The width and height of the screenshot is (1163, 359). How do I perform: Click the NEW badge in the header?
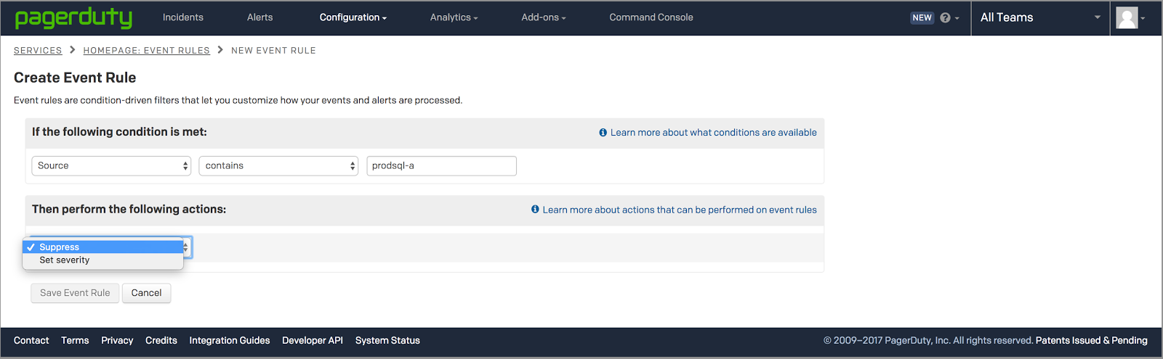point(922,18)
